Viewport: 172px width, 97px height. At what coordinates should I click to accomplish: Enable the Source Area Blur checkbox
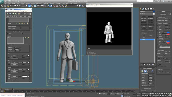click(21, 28)
